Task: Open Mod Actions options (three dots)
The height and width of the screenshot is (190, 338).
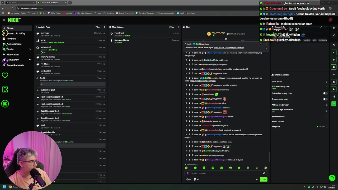Action: click(178, 27)
